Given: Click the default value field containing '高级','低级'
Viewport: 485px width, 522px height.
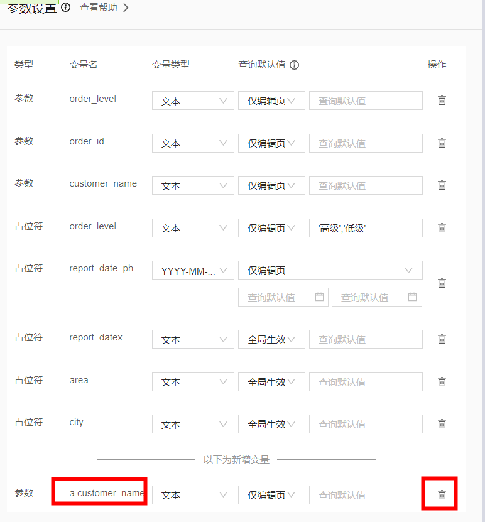Looking at the screenshot, I should tap(366, 228).
